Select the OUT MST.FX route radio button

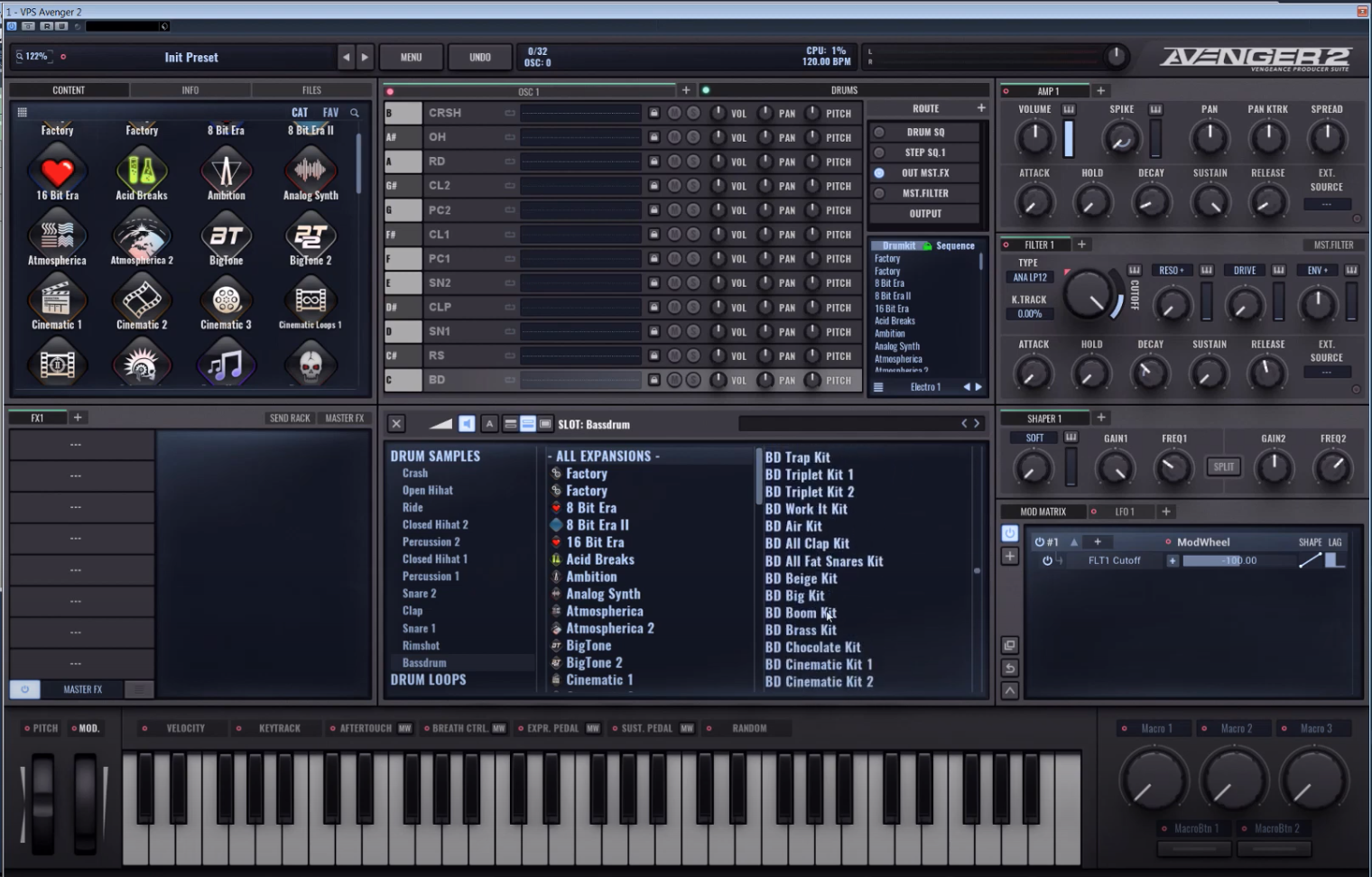coord(879,172)
